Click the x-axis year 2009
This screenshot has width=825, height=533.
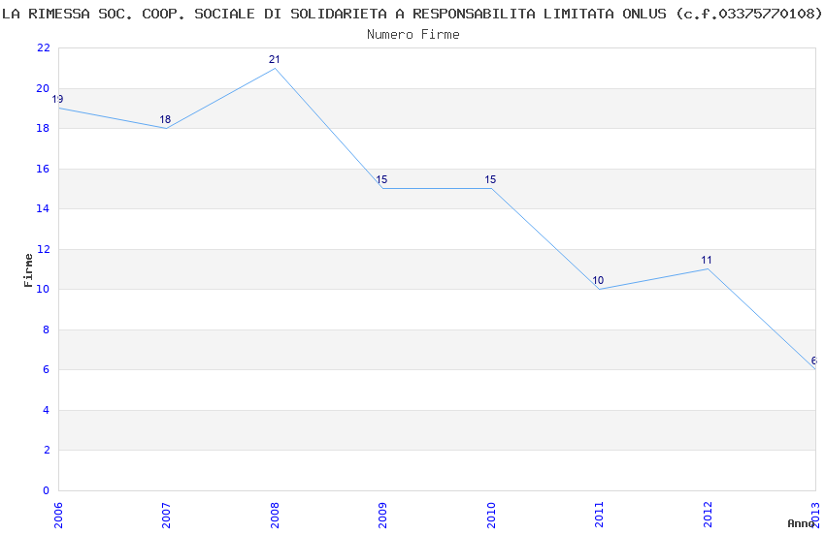click(382, 515)
